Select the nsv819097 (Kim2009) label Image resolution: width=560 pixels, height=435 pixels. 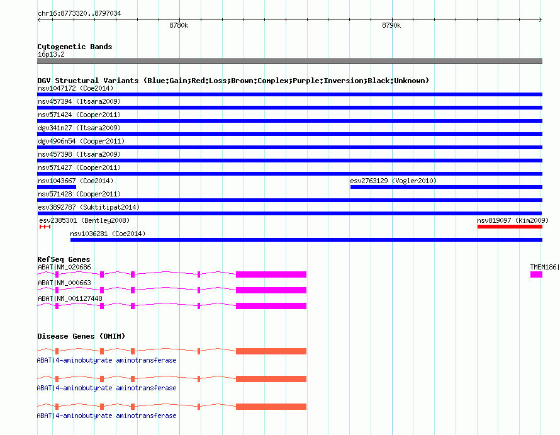513,220
